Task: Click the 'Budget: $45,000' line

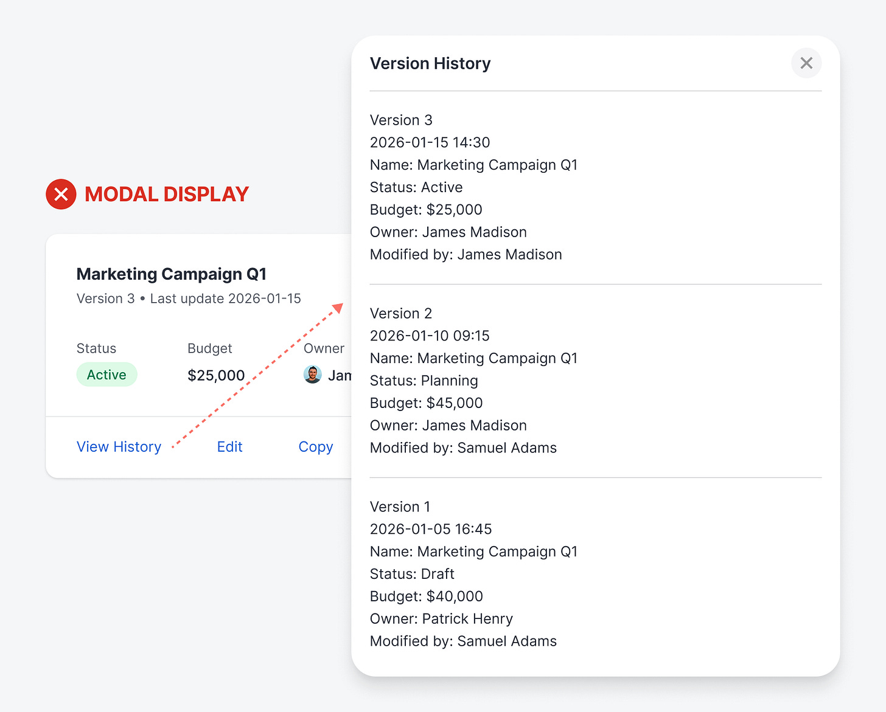Action: click(x=426, y=403)
